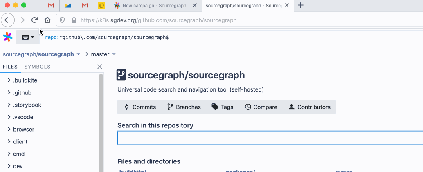Expand the .storybook folder
This screenshot has height=172, width=423.
pos(9,105)
